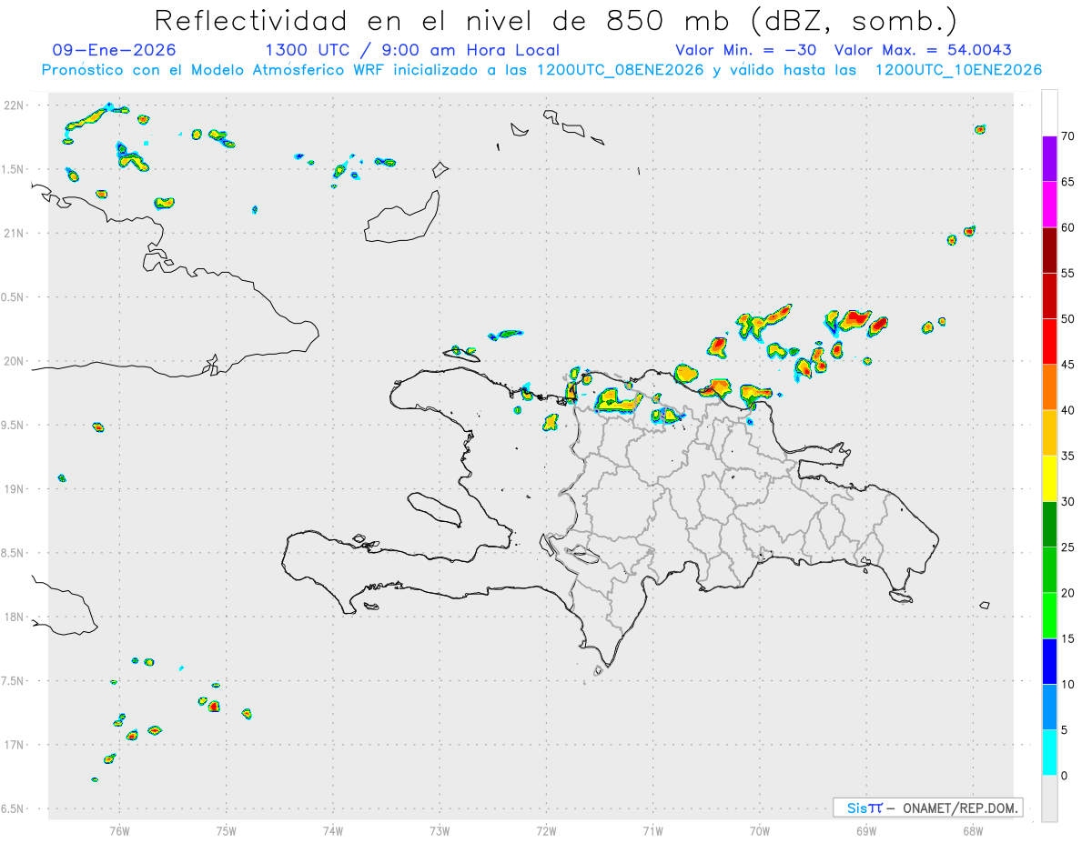Click the colorbar value label '50'
Image resolution: width=1092 pixels, height=843 pixels.
click(1067, 319)
